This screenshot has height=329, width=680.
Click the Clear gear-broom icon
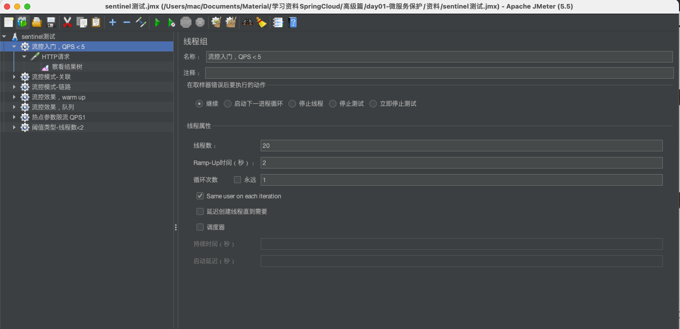tap(216, 22)
